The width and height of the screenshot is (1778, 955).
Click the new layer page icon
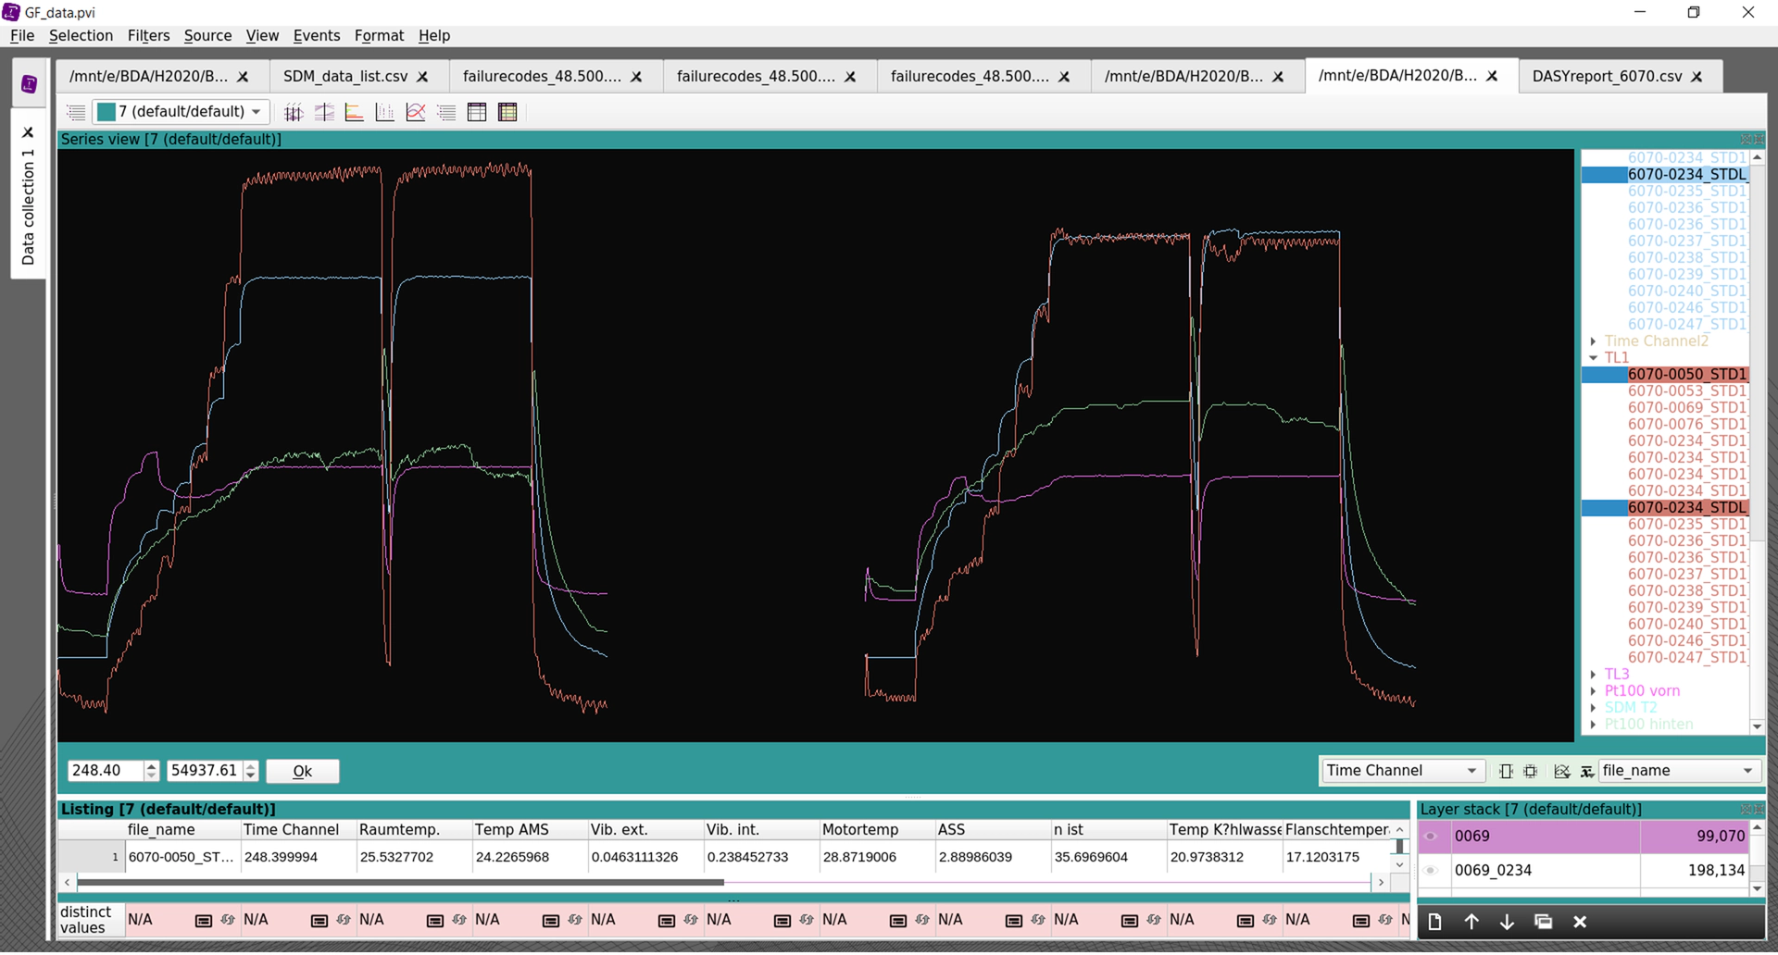click(x=1434, y=923)
